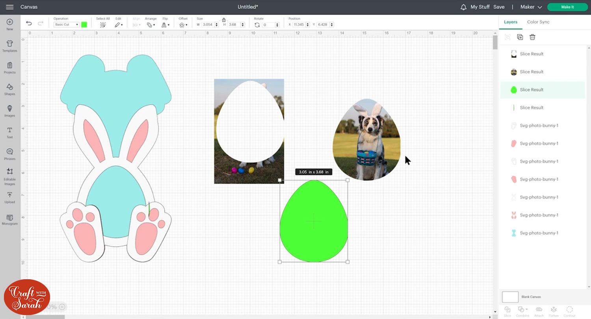
Task: Expand the Flip options
Action: [x=165, y=25]
